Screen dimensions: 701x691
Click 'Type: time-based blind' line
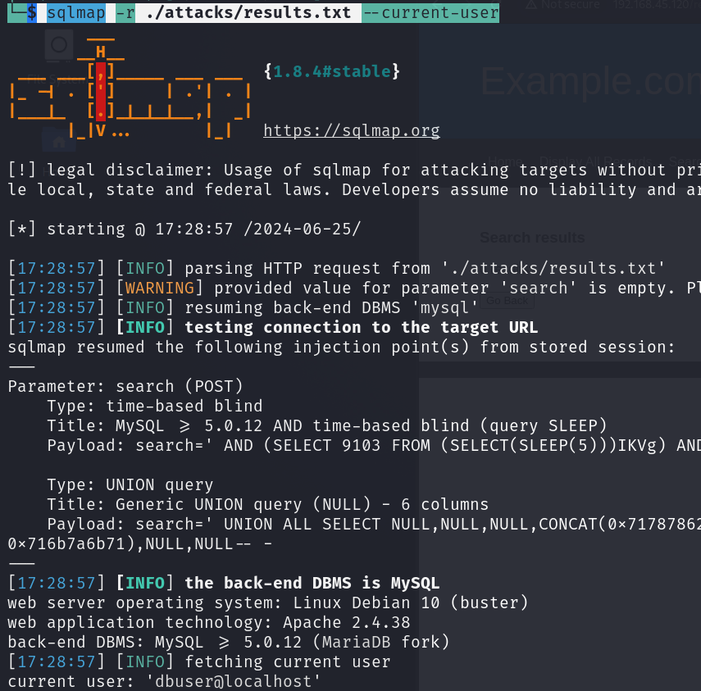(x=155, y=406)
